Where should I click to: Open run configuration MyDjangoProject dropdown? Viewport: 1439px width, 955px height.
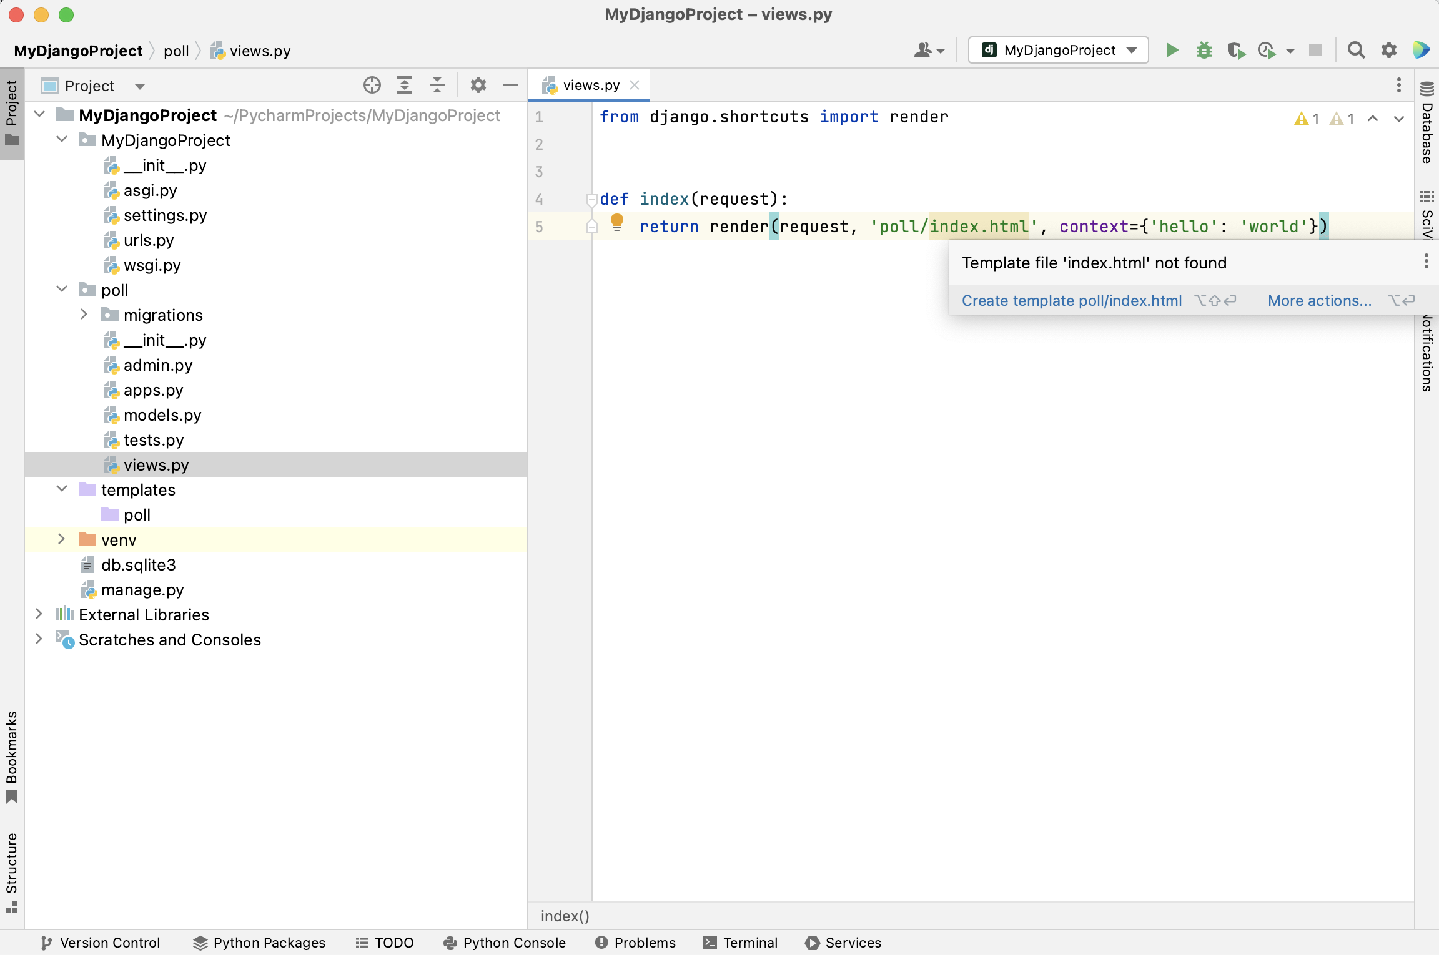[x=1058, y=50]
